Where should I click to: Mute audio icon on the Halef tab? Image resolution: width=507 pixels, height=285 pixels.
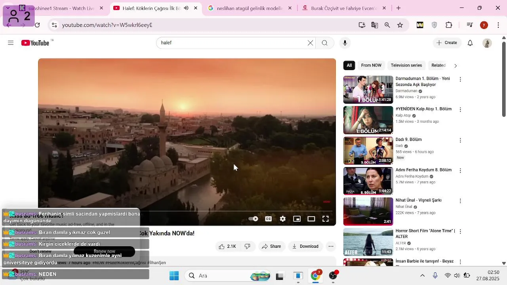click(x=186, y=8)
